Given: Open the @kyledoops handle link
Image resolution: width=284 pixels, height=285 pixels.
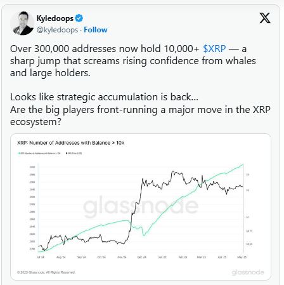Looking at the screenshot, I should click(x=57, y=30).
